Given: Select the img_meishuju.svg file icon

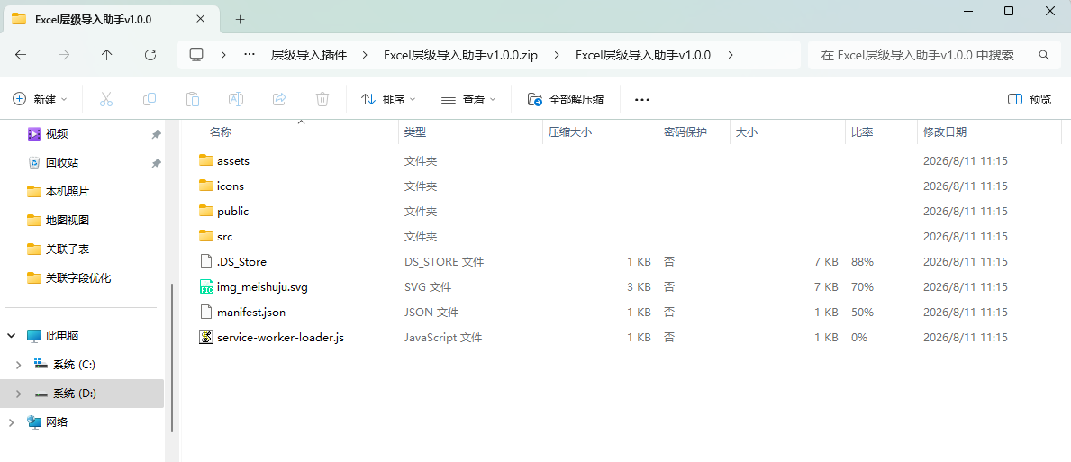Looking at the screenshot, I should point(206,286).
